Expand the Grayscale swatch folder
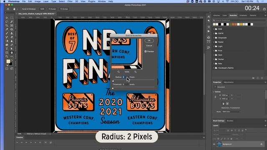 click(x=214, y=38)
